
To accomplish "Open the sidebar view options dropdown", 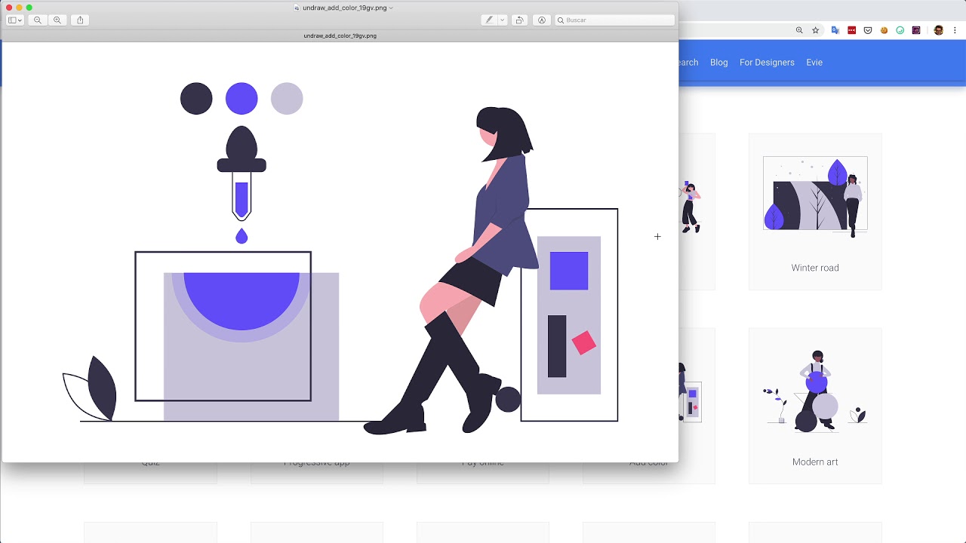I will pyautogui.click(x=14, y=20).
